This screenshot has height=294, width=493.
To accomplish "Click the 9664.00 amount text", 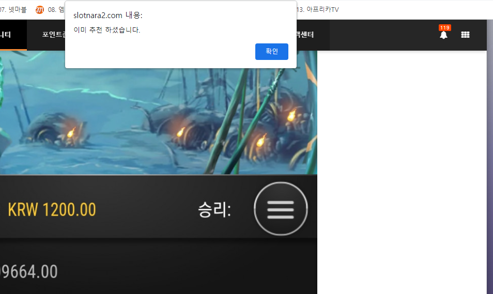I will pos(29,272).
